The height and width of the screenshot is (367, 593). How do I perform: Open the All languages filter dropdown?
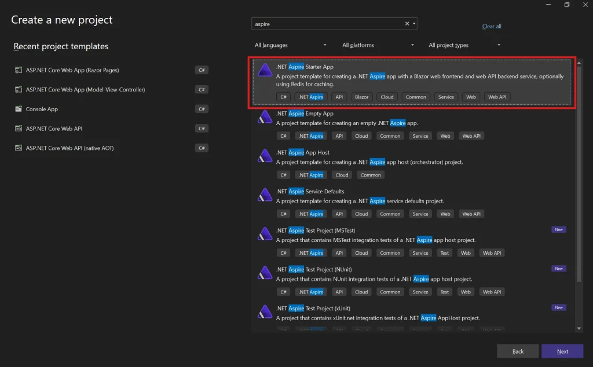pyautogui.click(x=290, y=45)
